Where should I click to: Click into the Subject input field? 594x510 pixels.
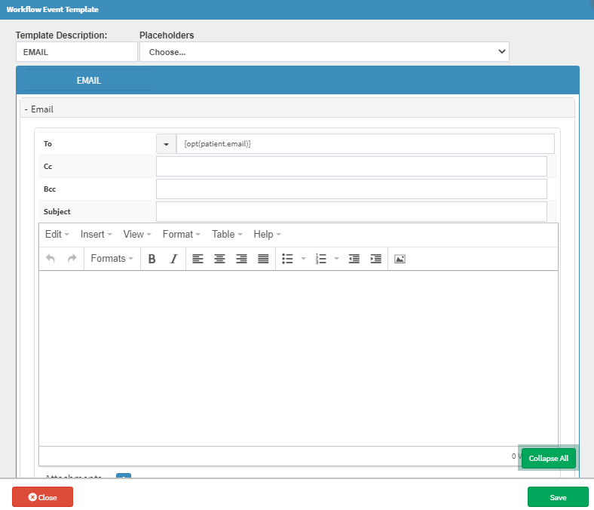click(x=351, y=212)
